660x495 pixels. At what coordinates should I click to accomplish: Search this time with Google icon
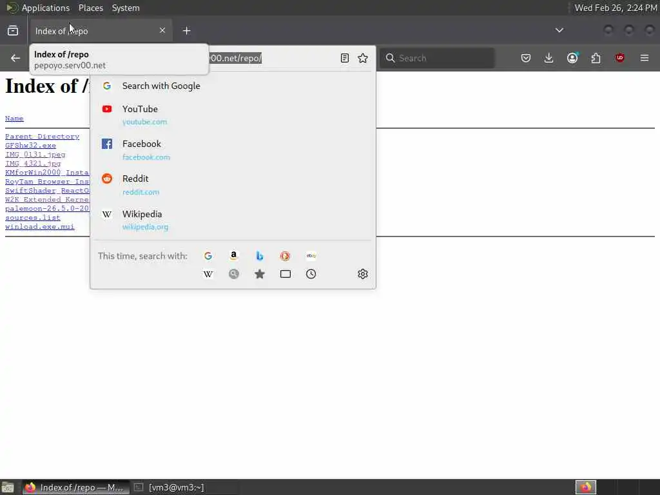(208, 256)
